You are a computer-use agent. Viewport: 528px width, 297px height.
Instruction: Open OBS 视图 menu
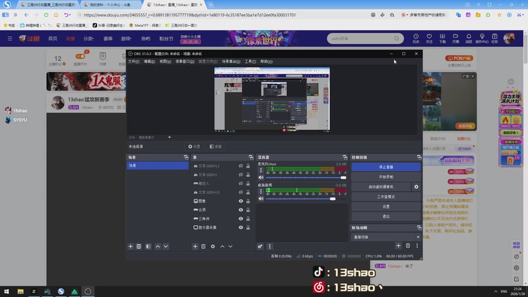(165, 61)
